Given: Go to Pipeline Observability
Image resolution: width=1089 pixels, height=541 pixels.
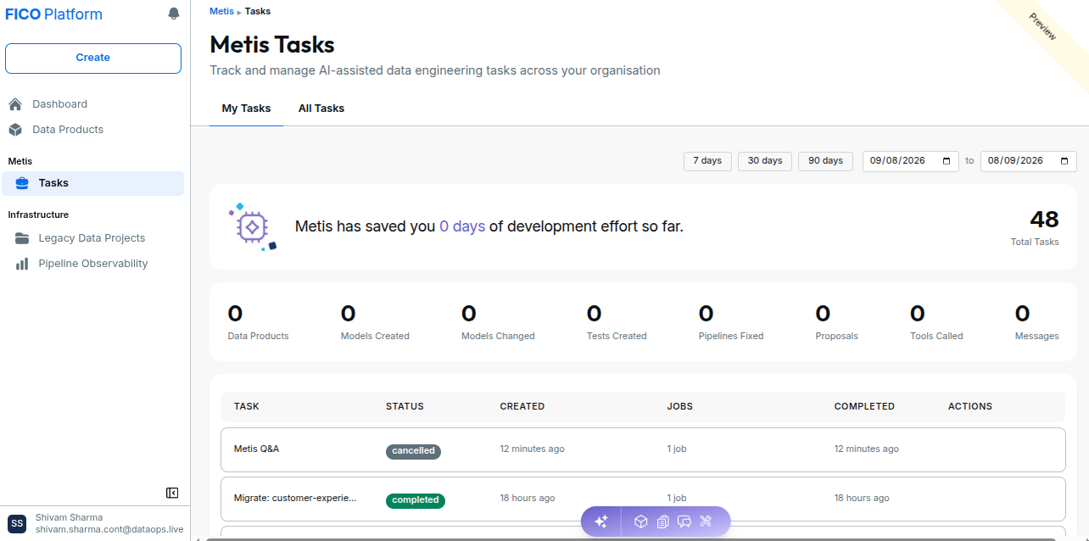Looking at the screenshot, I should coord(93,264).
